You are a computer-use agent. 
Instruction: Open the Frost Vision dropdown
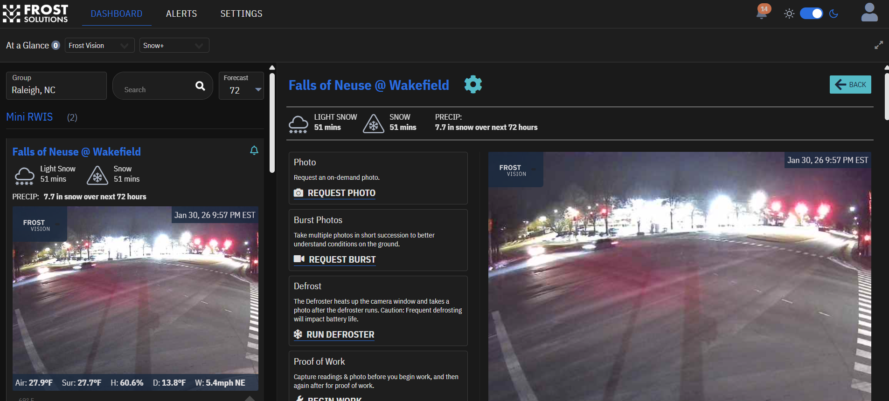point(99,46)
